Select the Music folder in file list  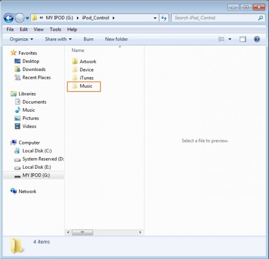pyautogui.click(x=82, y=86)
